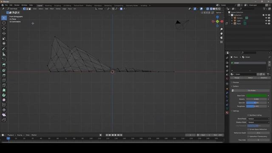This screenshot has height=153, width=272.
Task: Select the Knife tool
Action: point(4,85)
